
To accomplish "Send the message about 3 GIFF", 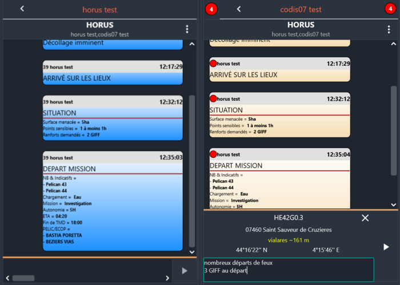I will pos(386,247).
